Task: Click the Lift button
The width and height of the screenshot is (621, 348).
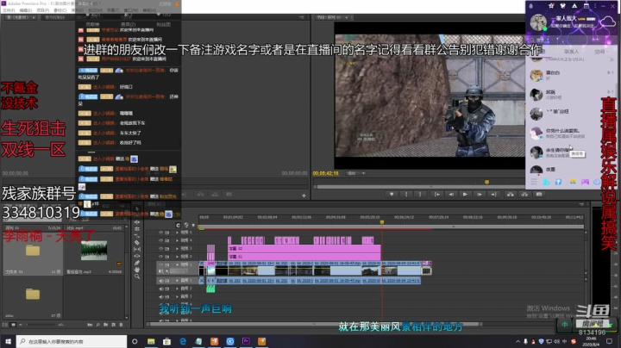Action: (x=511, y=194)
